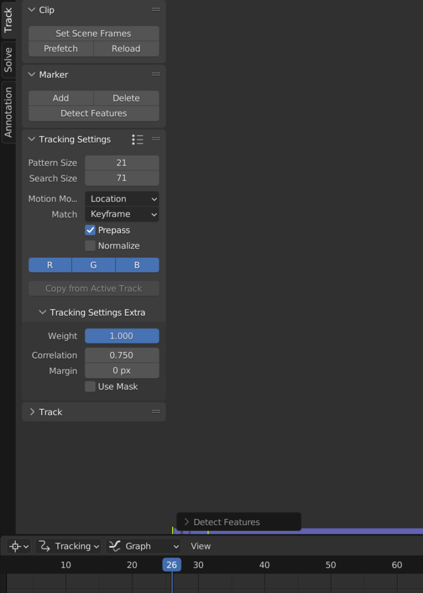Enable the Normalize checkbox
The image size is (423, 593).
click(x=90, y=246)
